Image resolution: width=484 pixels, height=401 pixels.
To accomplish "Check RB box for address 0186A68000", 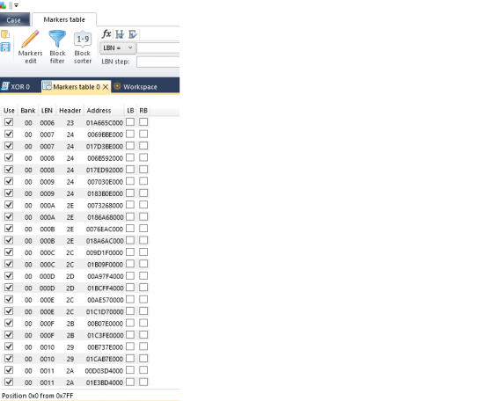I will (x=143, y=216).
